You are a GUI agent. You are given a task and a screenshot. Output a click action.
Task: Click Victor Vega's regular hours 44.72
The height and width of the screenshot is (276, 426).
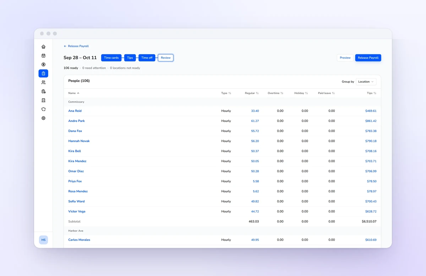pyautogui.click(x=255, y=211)
